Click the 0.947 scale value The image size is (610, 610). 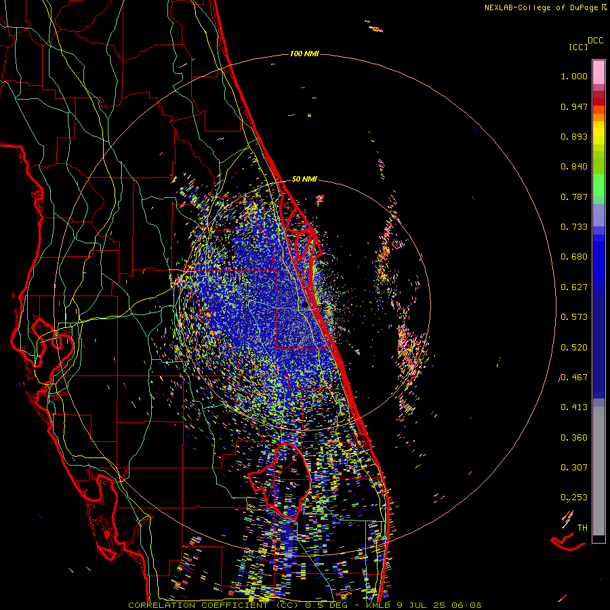[574, 106]
